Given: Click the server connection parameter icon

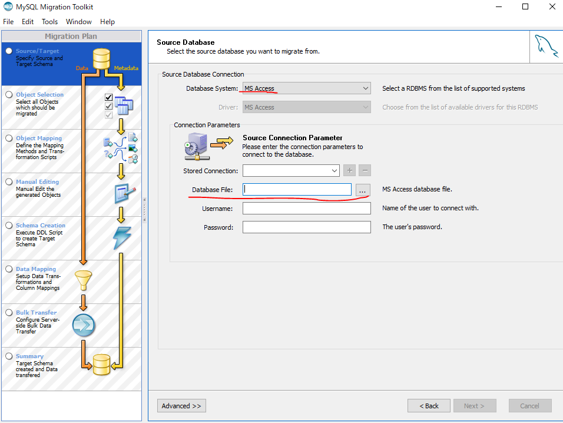Looking at the screenshot, I should tap(196, 146).
